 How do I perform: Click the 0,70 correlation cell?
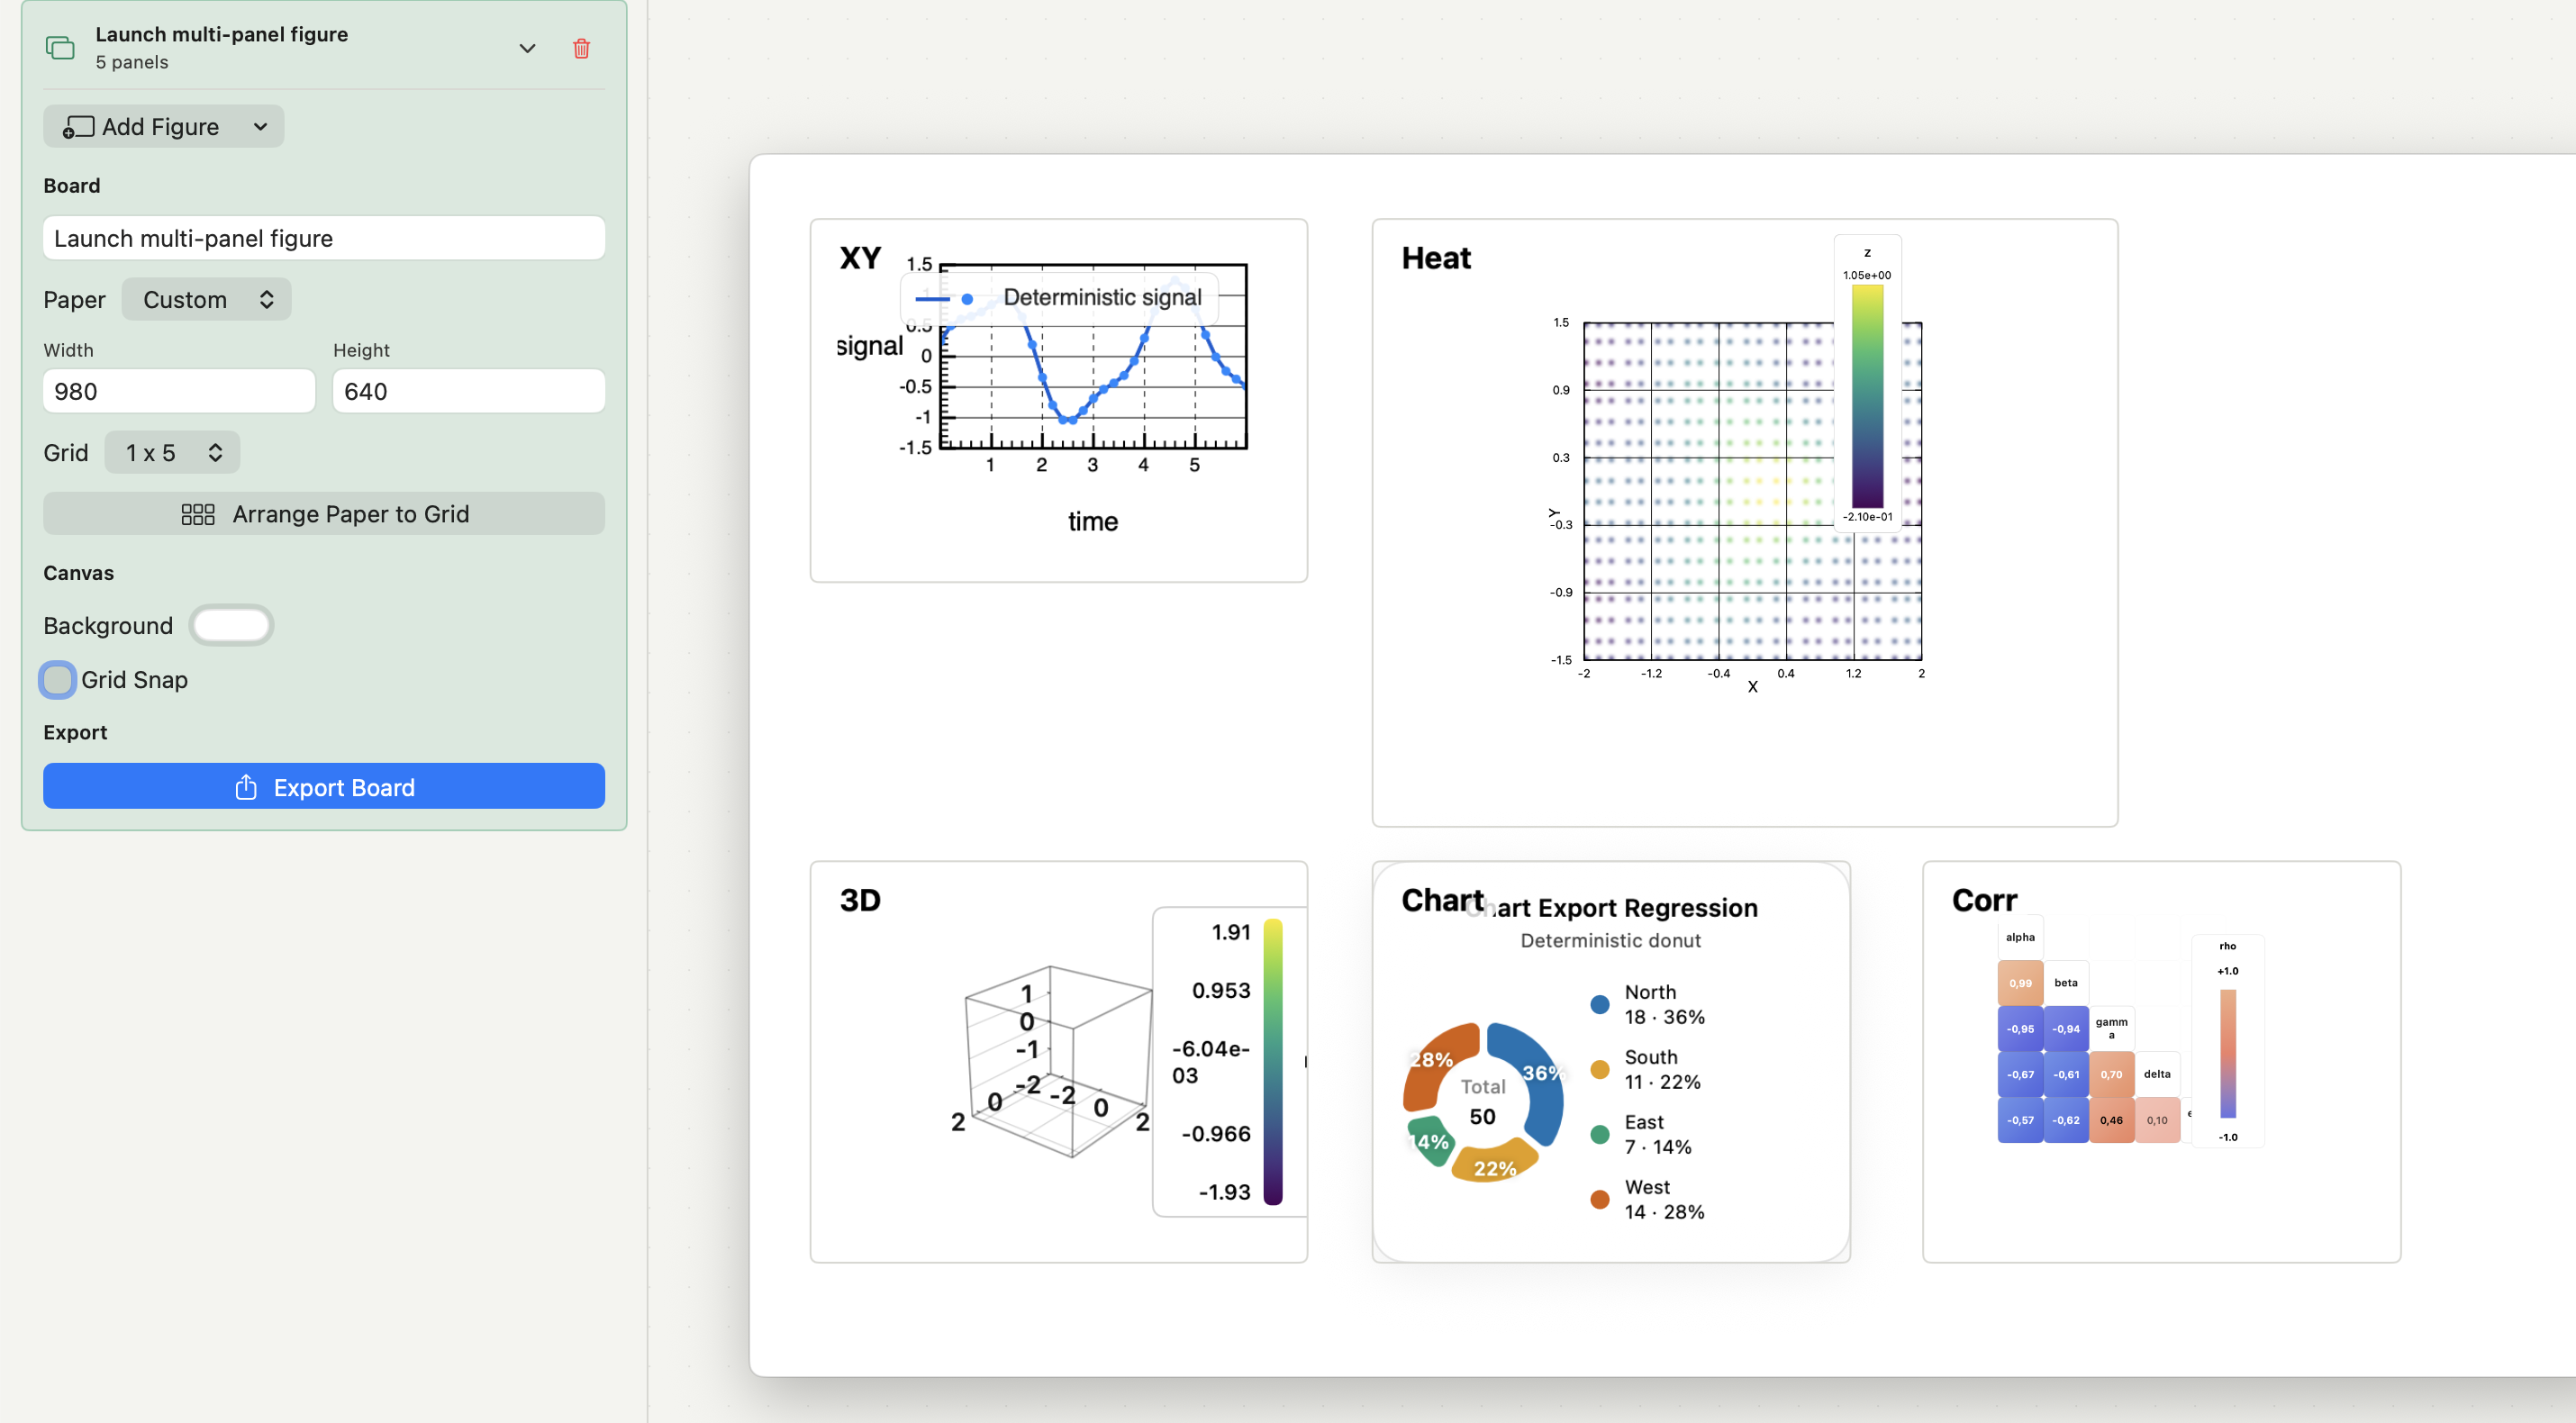pos(2111,1074)
